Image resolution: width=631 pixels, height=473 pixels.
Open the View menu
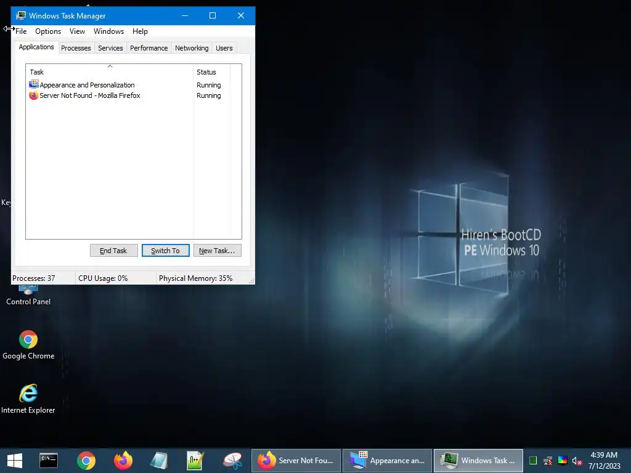tap(77, 31)
